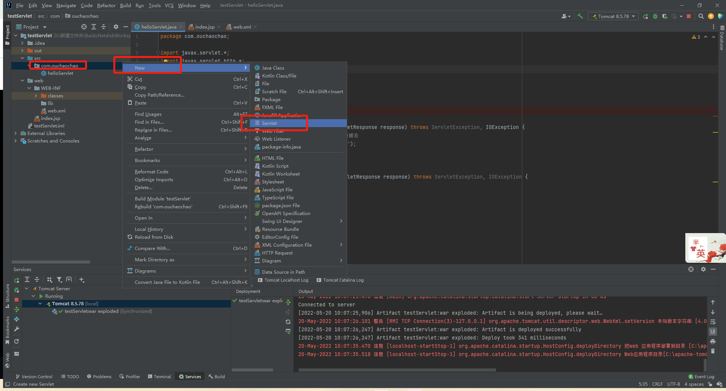Open the Problems tool window

99,376
